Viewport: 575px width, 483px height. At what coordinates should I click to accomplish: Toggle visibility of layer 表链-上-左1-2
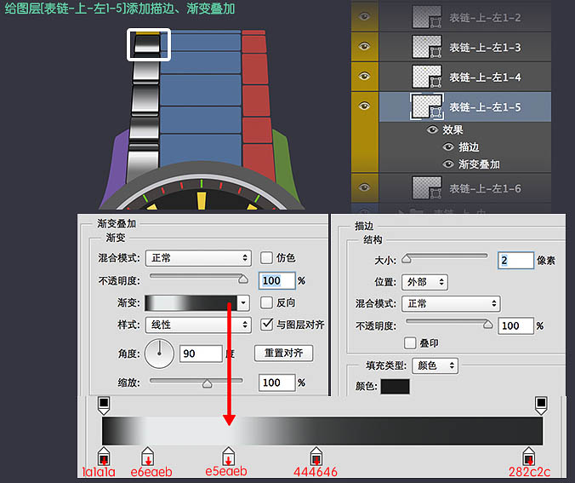tap(364, 16)
